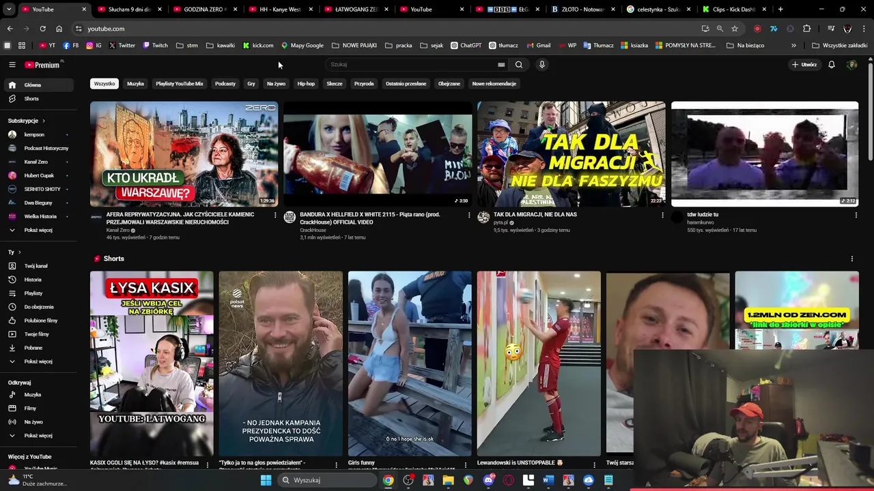Go to Główna in sidebar
This screenshot has height=491, width=874.
[x=38, y=85]
